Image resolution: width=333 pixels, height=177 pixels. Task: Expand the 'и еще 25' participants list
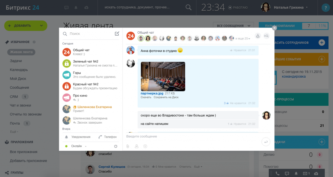pyautogui.click(x=243, y=39)
